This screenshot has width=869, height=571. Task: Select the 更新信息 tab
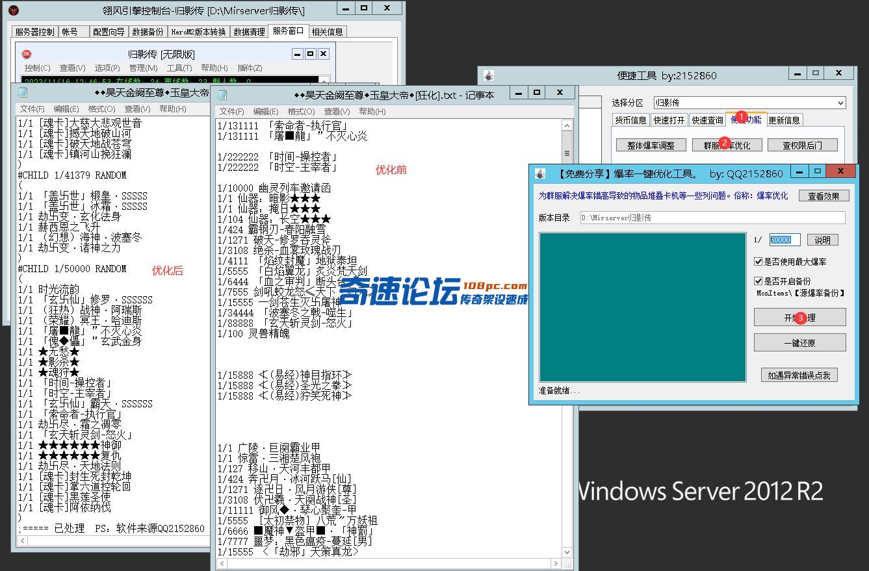pyautogui.click(x=785, y=120)
